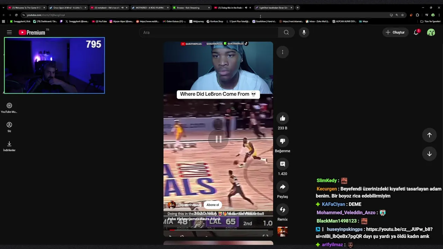Mute the metahesh tab's audio icon
The image size is (443, 249).
coord(122,8)
